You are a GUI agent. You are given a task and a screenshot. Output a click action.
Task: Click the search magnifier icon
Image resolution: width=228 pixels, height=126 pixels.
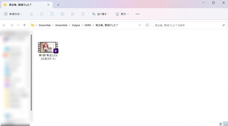(223, 25)
